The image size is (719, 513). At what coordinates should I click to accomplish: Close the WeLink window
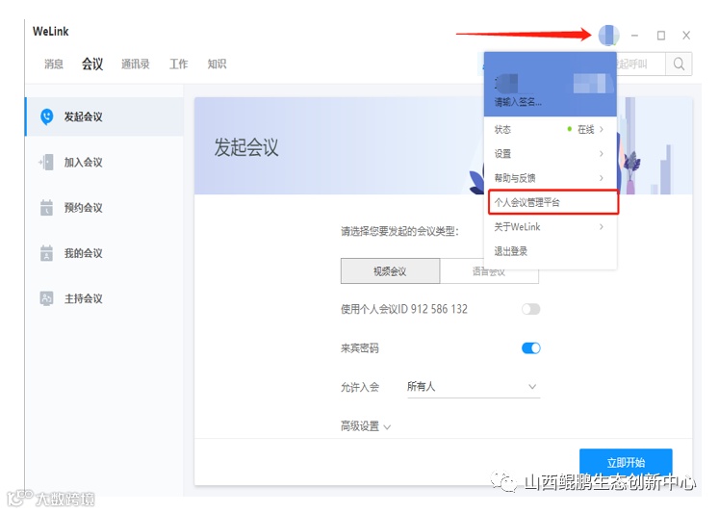(x=686, y=36)
